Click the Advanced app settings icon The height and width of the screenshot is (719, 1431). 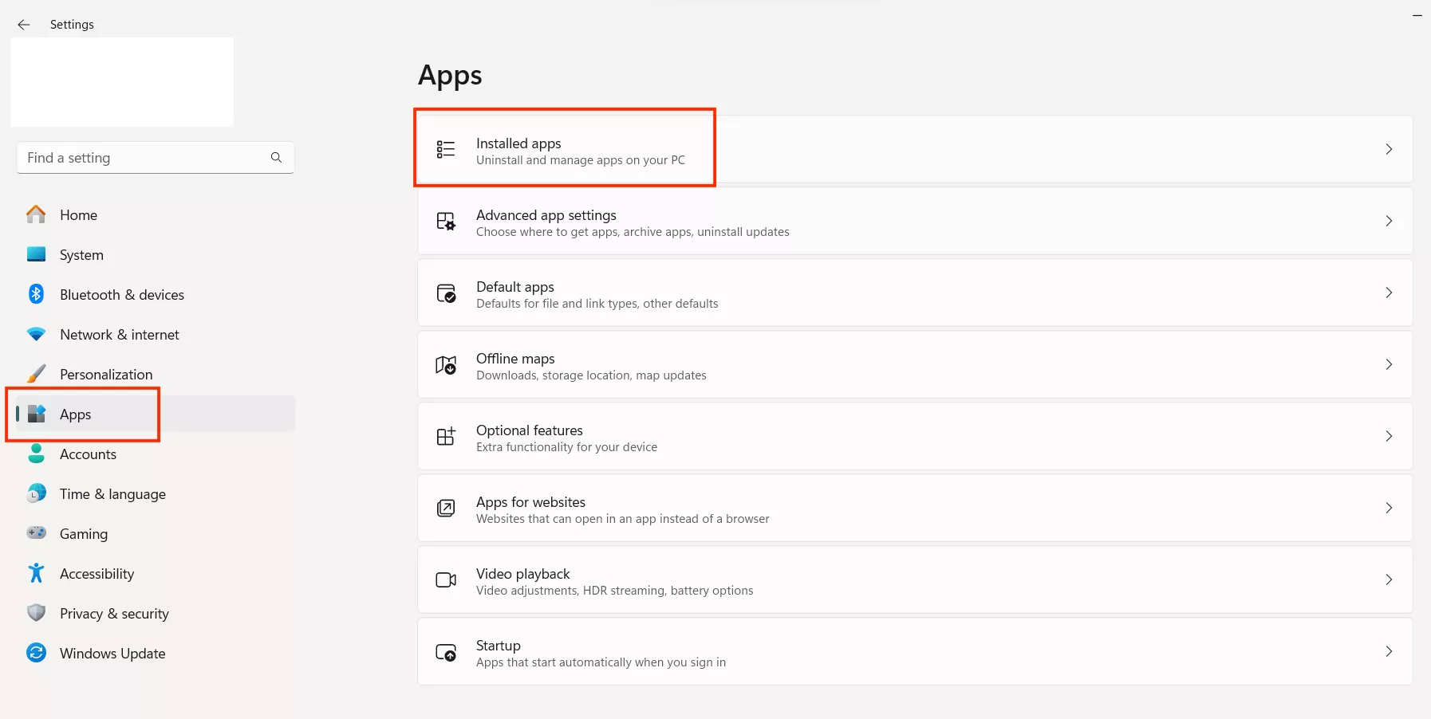pos(446,221)
